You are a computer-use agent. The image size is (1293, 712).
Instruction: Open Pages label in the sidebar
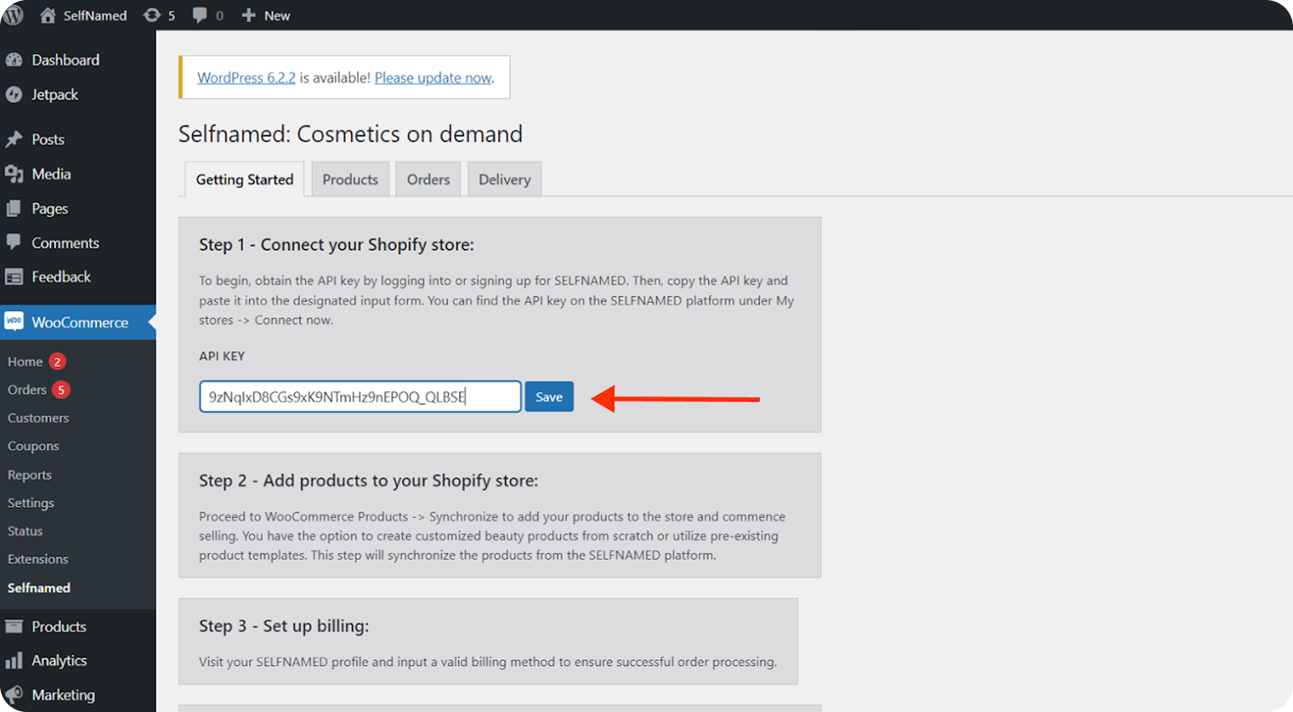(49, 209)
